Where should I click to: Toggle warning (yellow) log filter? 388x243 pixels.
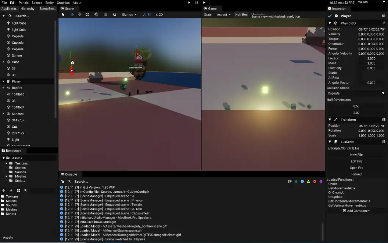(x=308, y=181)
